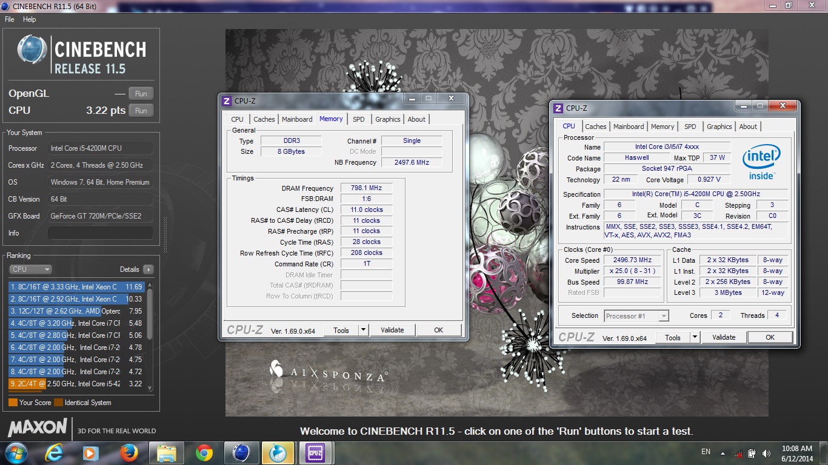Open Graphics tab in Memory window
828x465 pixels.
(388, 119)
